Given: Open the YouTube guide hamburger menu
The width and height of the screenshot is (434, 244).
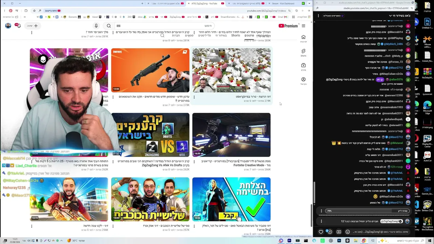Looking at the screenshot, I should click(303, 26).
